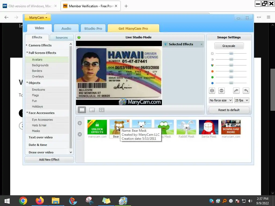This screenshot has height=206, width=275.
Task: Open Chrome from the taskbar
Action: 23,201
